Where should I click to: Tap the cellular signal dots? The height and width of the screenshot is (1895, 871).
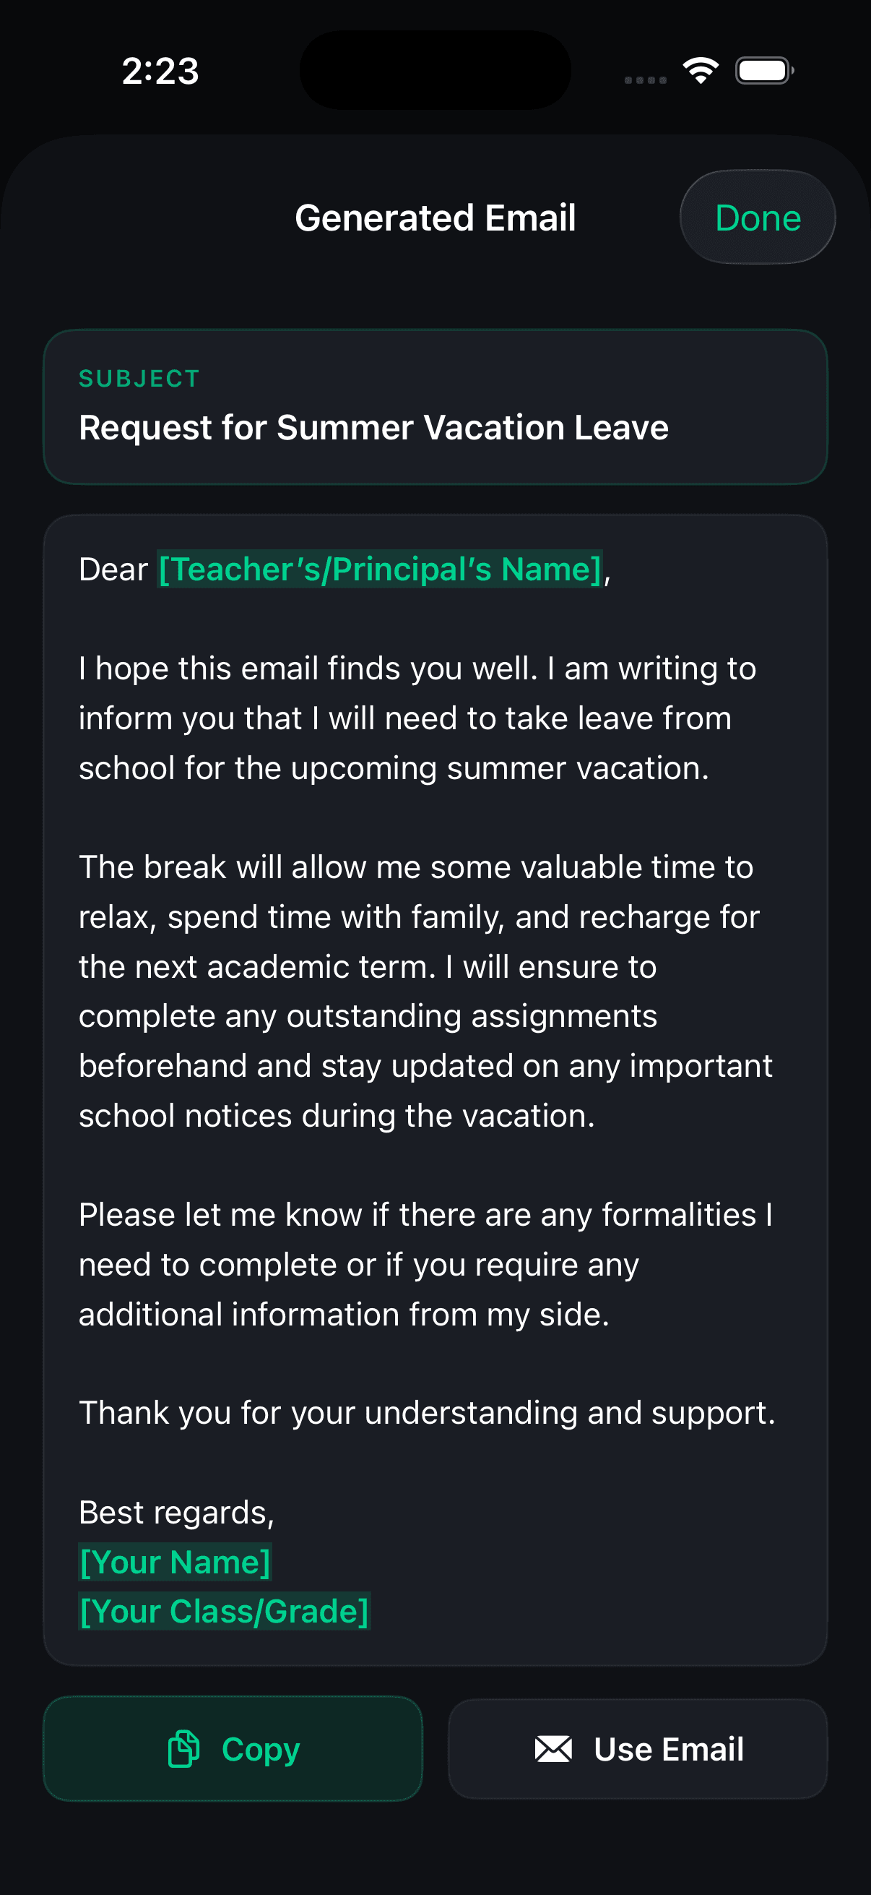click(x=646, y=80)
